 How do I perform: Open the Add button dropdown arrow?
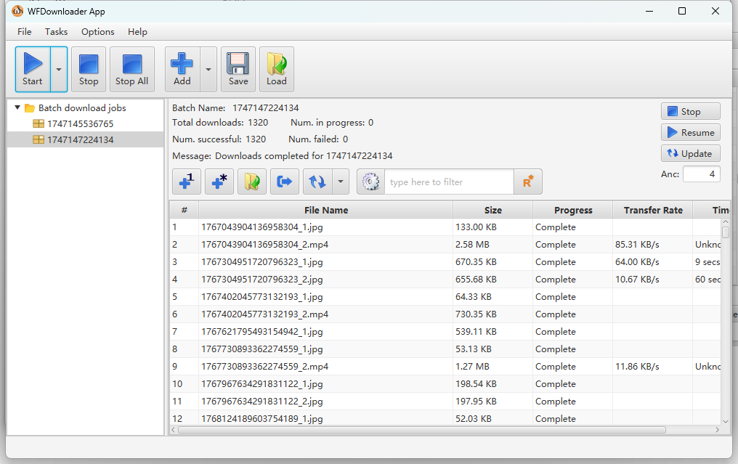(208, 69)
